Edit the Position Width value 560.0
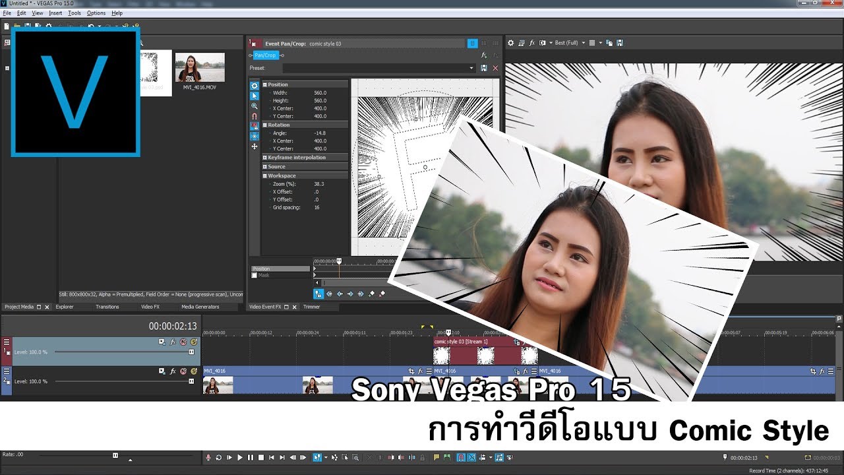Viewport: 844px width, 475px height. pos(320,92)
